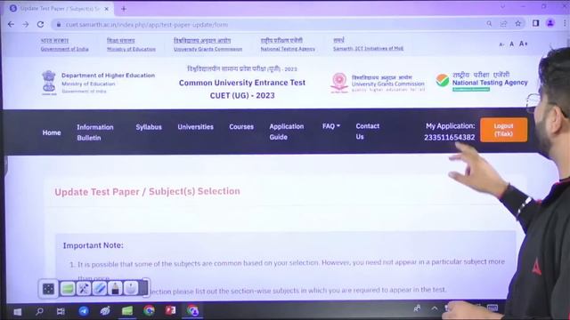This screenshot has width=570, height=320.
Task: Open Government of India link
Action: click(64, 49)
